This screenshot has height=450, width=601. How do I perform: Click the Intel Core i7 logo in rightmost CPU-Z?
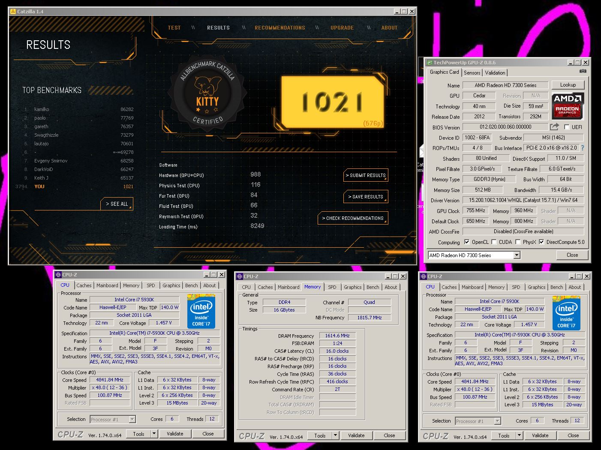pyautogui.click(x=566, y=313)
